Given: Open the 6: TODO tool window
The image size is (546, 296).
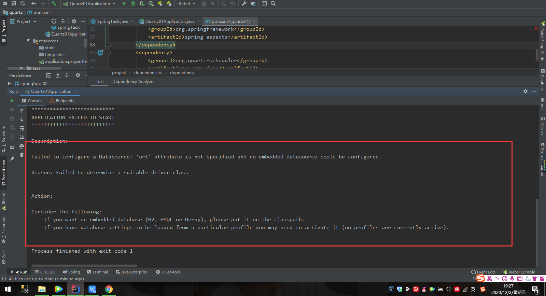Looking at the screenshot, I should tap(45, 272).
